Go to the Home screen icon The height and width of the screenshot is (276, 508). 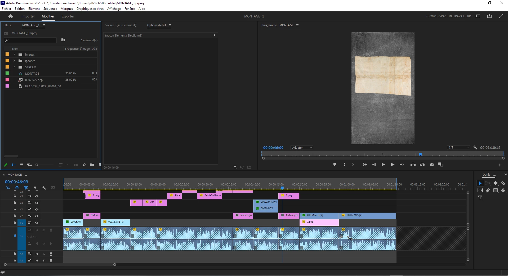pyautogui.click(x=11, y=16)
